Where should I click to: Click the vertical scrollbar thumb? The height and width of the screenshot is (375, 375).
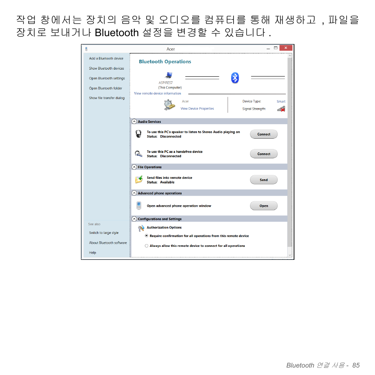click(x=290, y=152)
